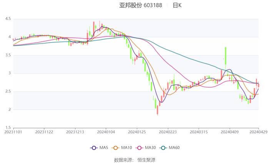Select the 20240125 date on the axis
The width and height of the screenshot is (269, 163).
coord(136,132)
